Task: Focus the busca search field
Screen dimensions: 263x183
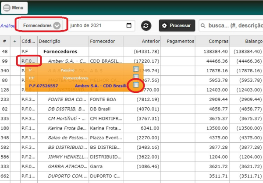Action: pos(231,25)
